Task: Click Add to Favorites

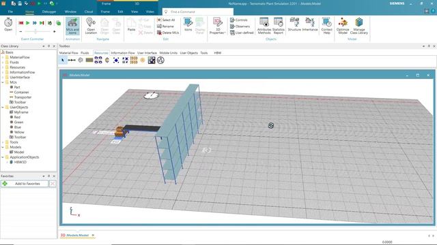Action: [25, 184]
